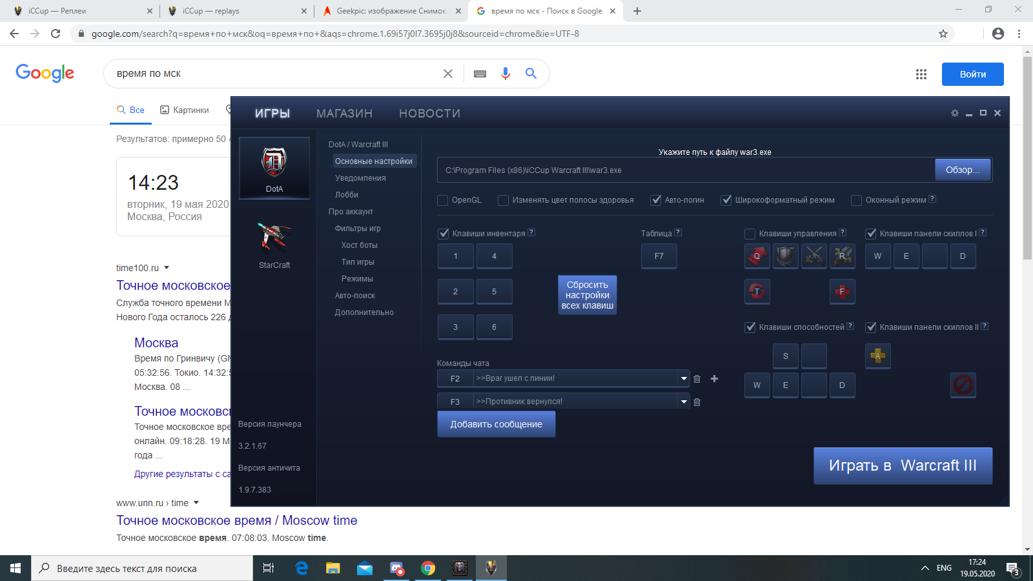The height and width of the screenshot is (581, 1033).
Task: Open launcher settings gear icon
Action: tap(954, 113)
